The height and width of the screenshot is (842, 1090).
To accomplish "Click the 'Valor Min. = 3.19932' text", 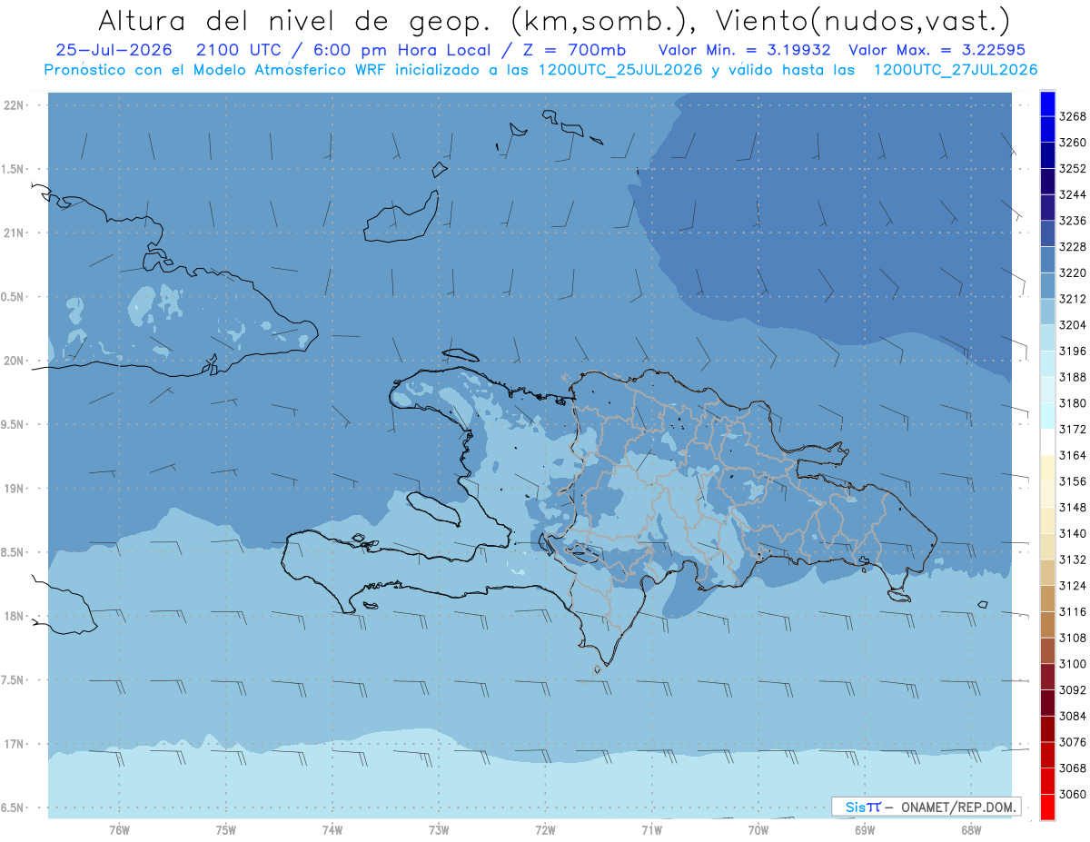I will click(x=744, y=50).
